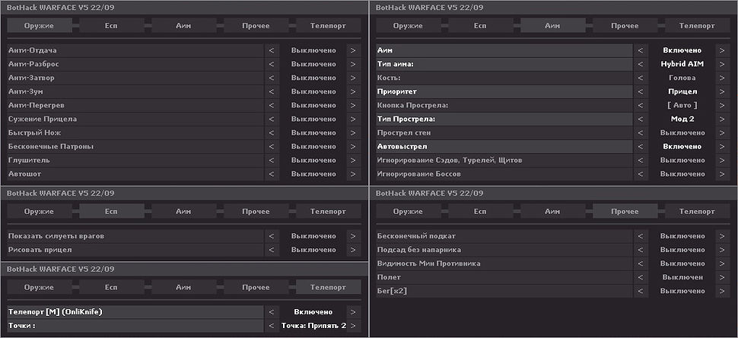Click the right arrow for Сужение Прицела
The height and width of the screenshot is (338, 738).
354,119
